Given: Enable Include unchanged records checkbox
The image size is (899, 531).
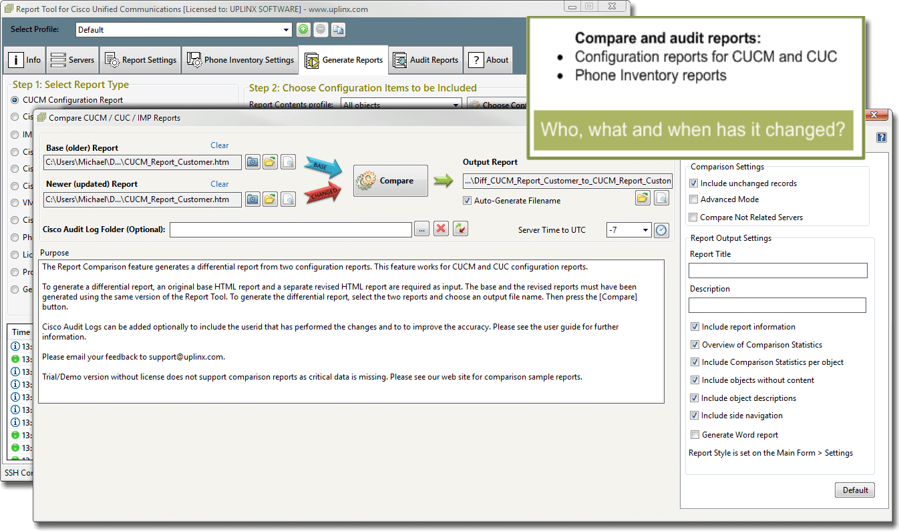Looking at the screenshot, I should 694,183.
